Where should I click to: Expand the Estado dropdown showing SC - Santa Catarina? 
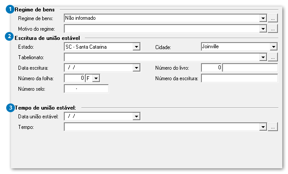tap(136, 47)
